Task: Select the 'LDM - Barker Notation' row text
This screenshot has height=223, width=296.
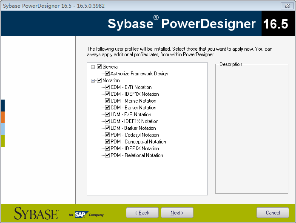Action: pos(133,128)
